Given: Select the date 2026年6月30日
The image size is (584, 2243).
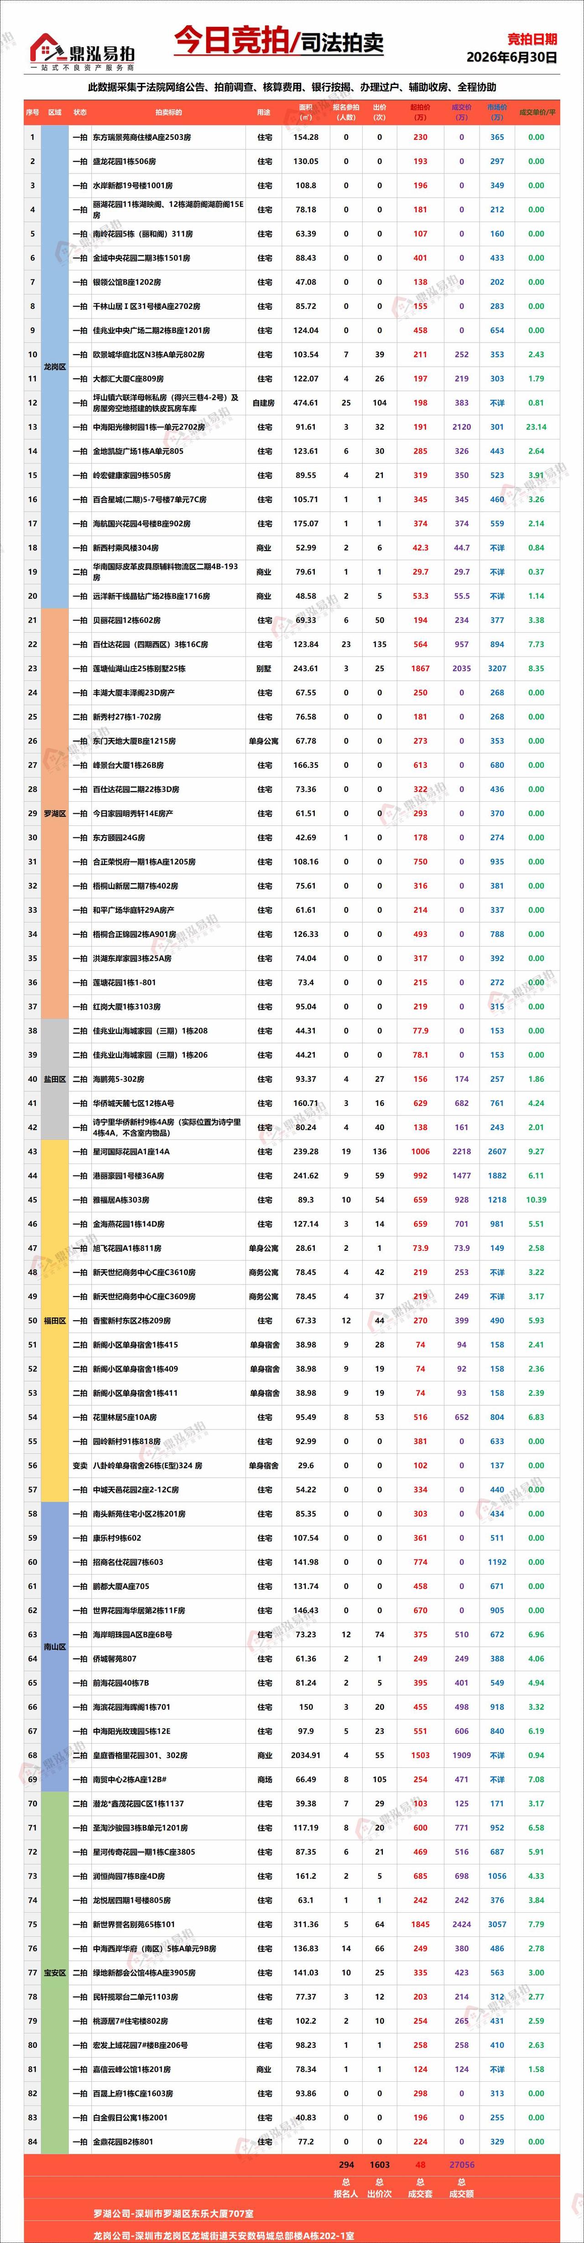Looking at the screenshot, I should coord(512,57).
